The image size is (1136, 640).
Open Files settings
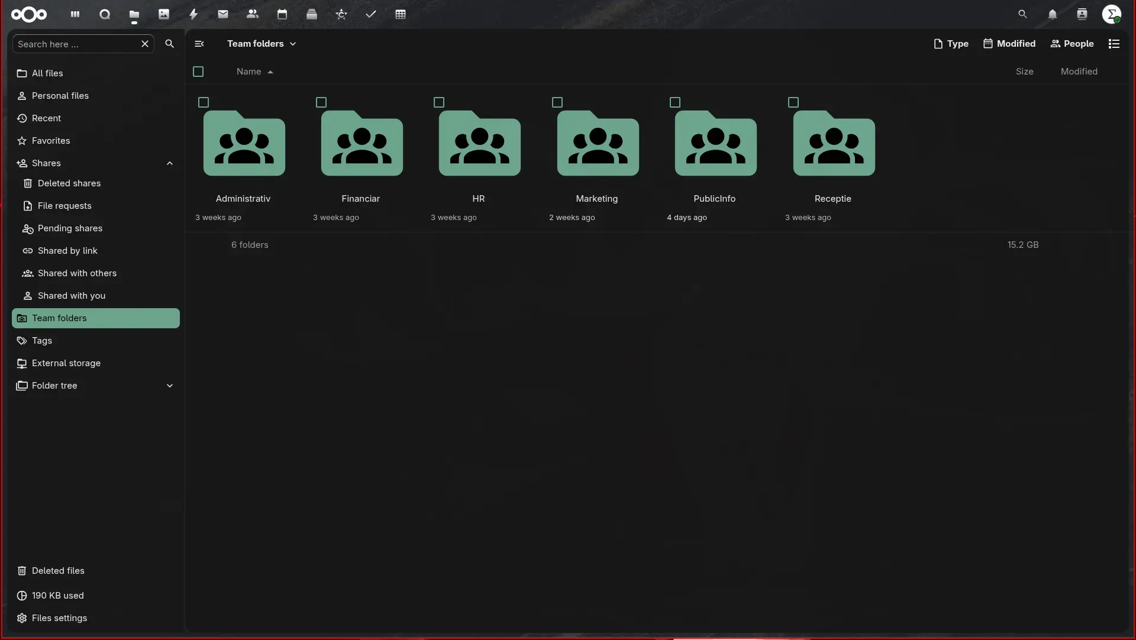pos(96,618)
